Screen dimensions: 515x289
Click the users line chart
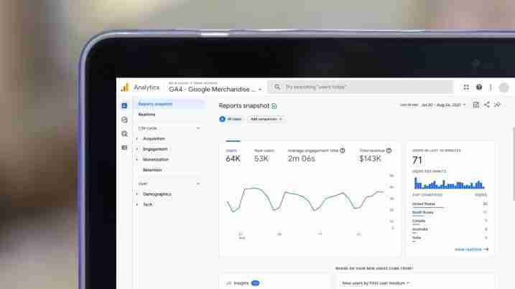305,199
